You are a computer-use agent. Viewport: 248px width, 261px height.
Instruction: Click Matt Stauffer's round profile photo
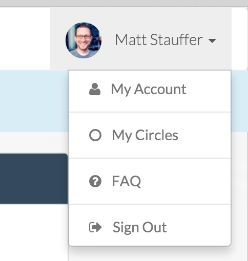pos(84,40)
